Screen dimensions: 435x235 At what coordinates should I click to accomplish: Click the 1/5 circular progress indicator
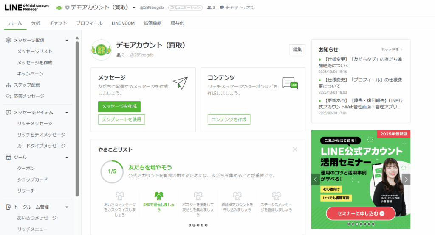pyautogui.click(x=112, y=171)
